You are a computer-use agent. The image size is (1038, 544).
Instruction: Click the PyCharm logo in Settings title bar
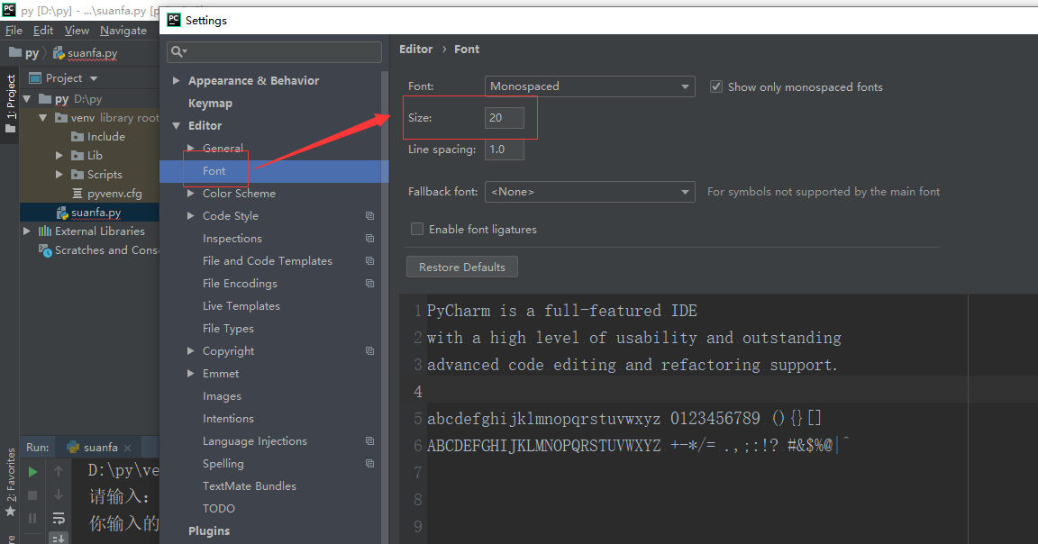(174, 20)
